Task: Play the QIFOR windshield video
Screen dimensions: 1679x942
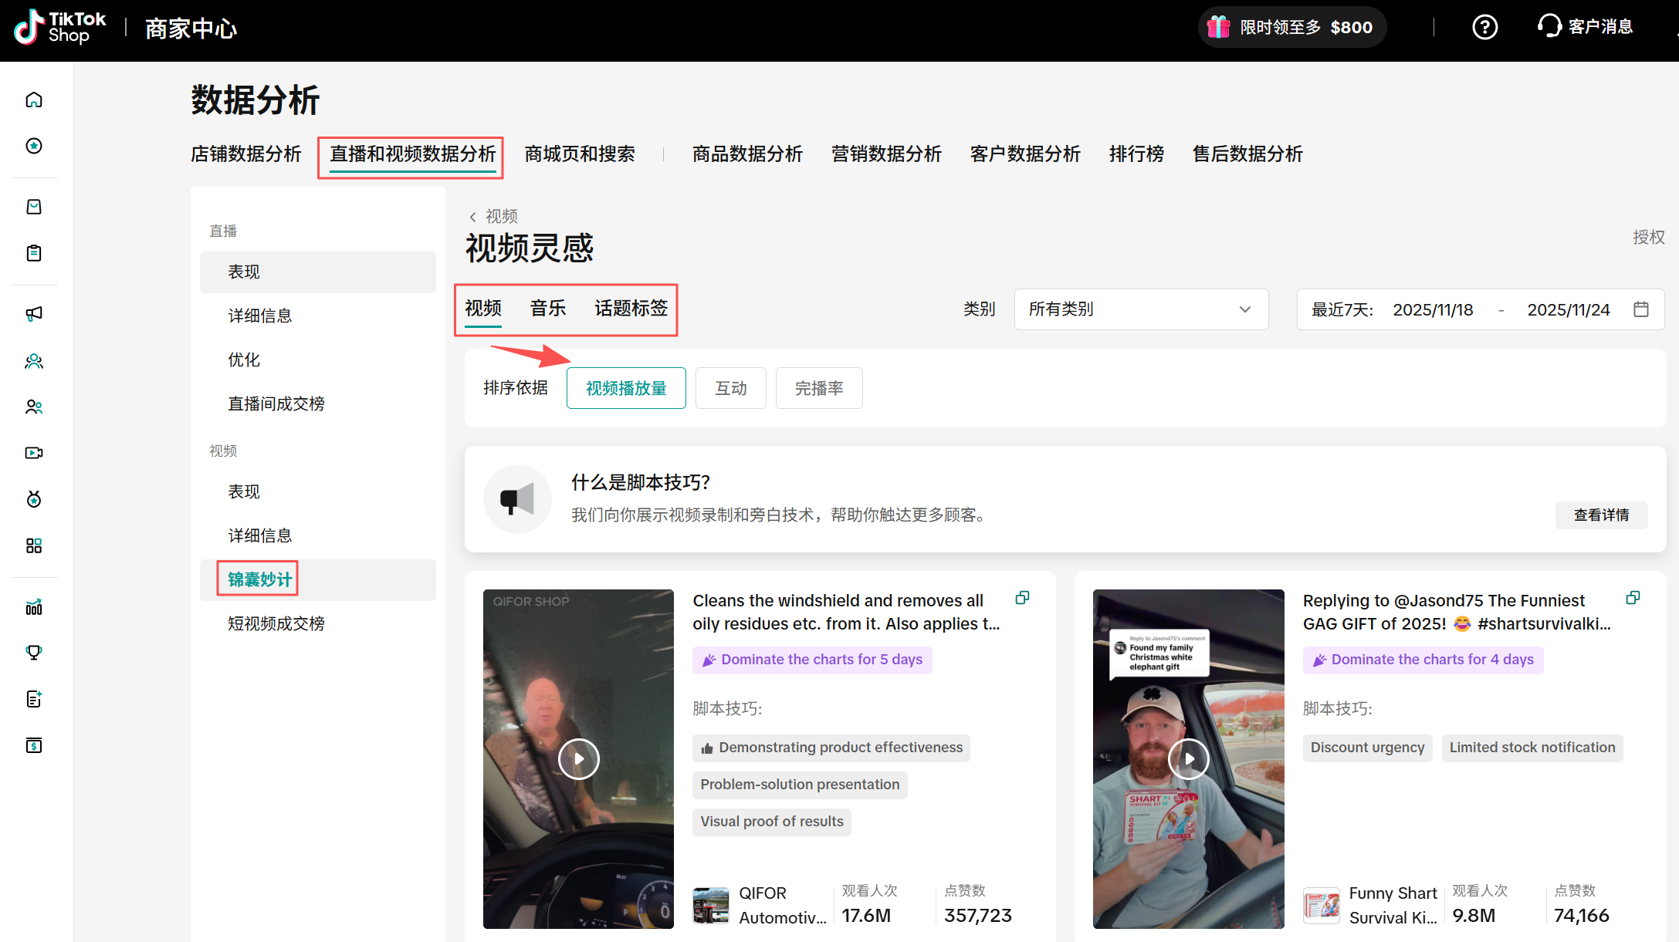Action: pos(578,759)
